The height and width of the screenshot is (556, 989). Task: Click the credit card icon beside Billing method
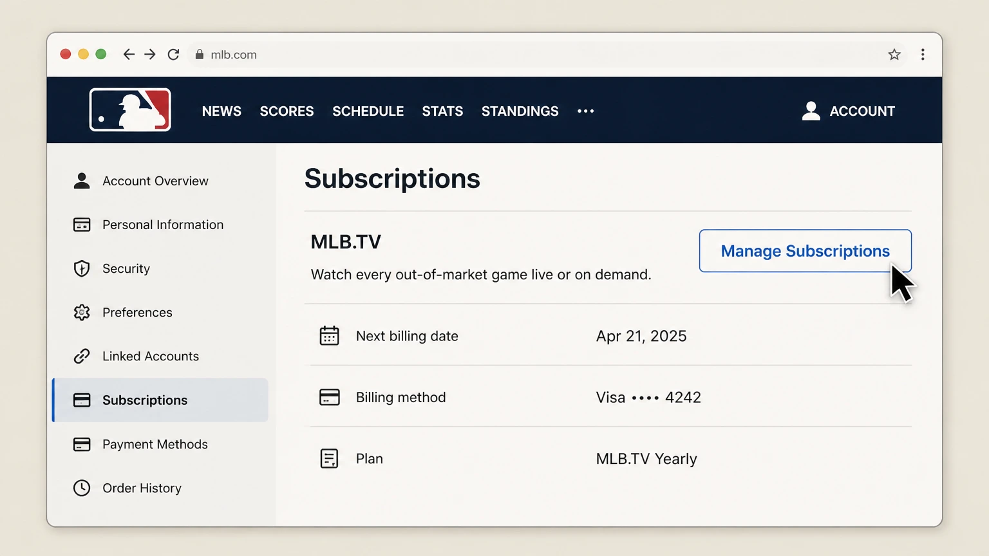coord(329,397)
